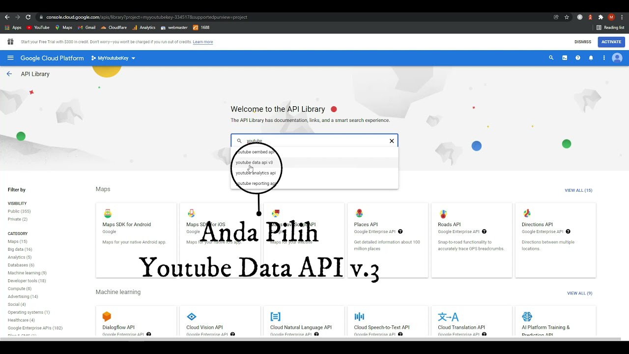Open Chrome's three-dot menu
629x354 pixels.
pyautogui.click(x=622, y=17)
